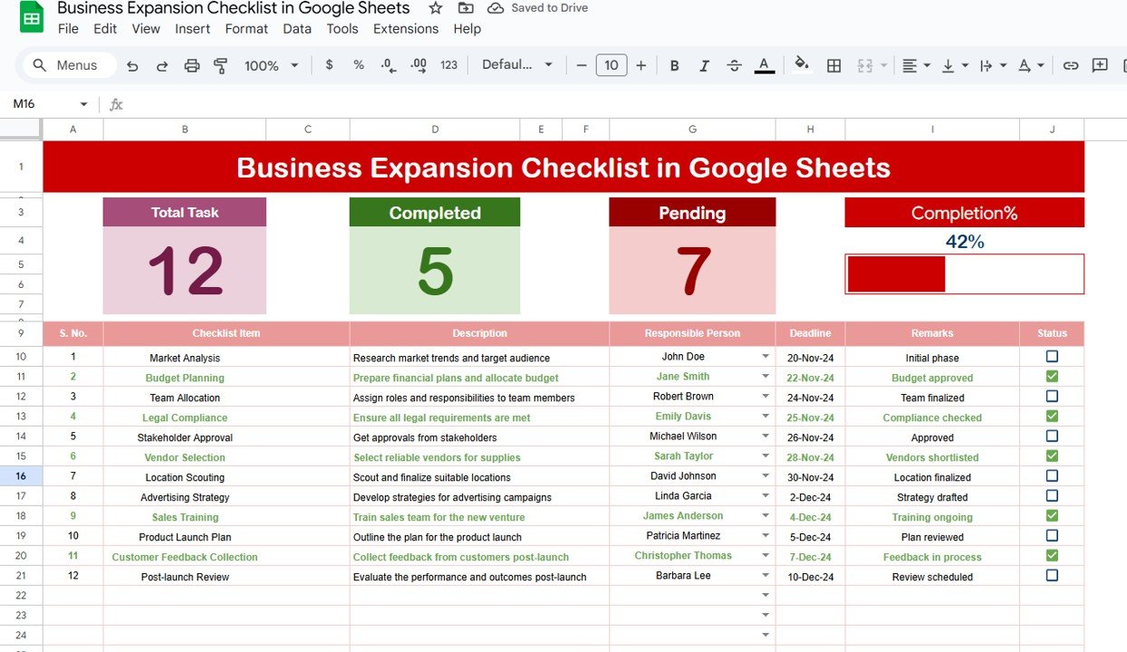
Task: Check the Market Analysis status checkbox
Action: (x=1052, y=357)
